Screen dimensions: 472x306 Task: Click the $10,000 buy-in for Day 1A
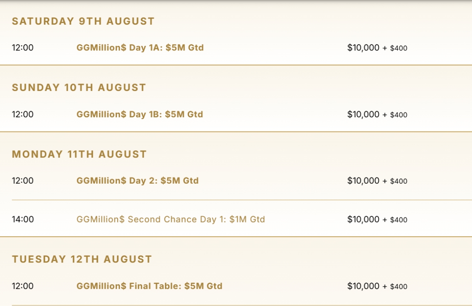pos(363,48)
